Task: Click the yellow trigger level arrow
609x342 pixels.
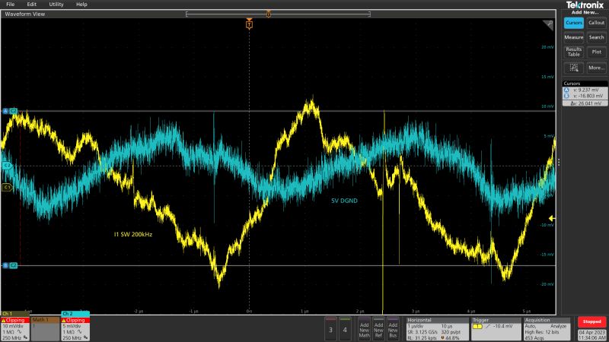Action: click(551, 219)
